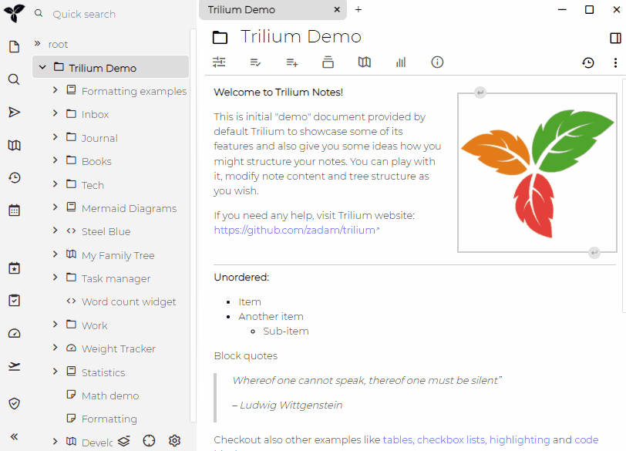
Task: Open the calendar icon in left launcher
Action: [14, 210]
